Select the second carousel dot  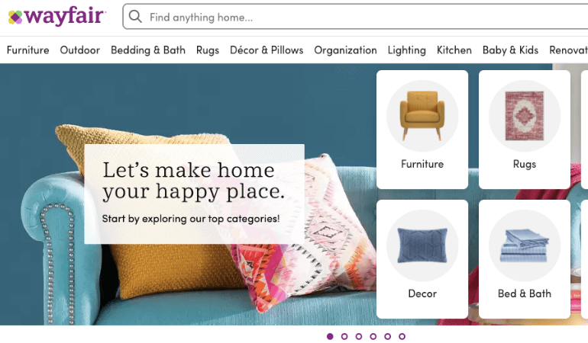(x=344, y=336)
